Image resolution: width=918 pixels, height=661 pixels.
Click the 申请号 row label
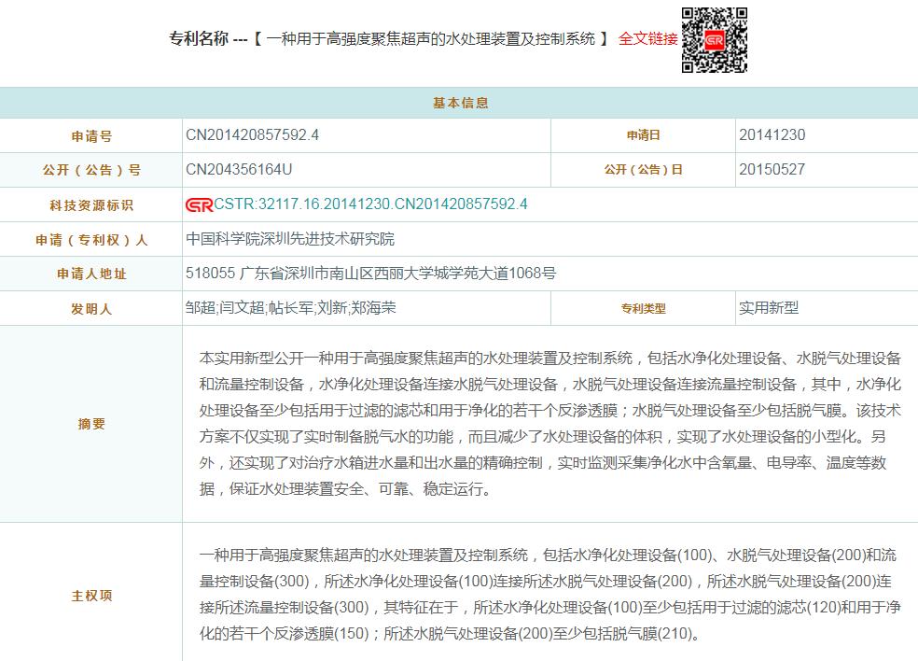click(x=91, y=136)
